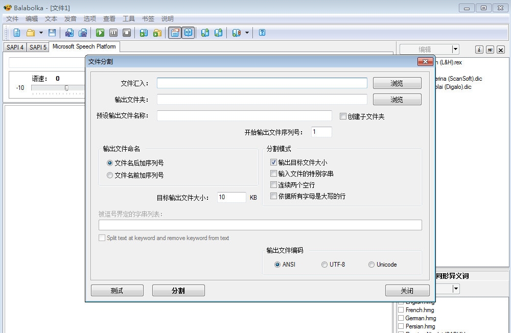Open the 文件 menu

point(12,18)
